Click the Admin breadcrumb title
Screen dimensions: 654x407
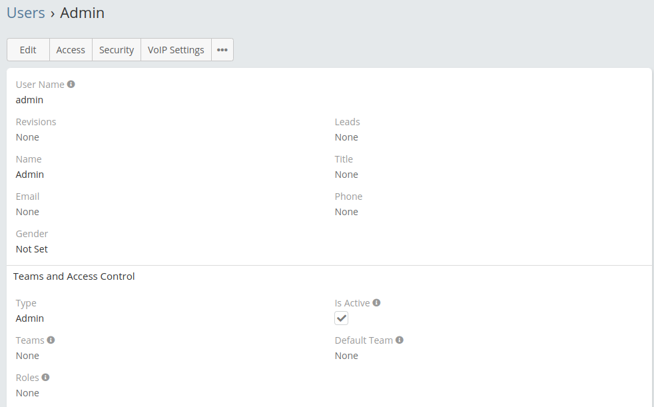tap(82, 13)
